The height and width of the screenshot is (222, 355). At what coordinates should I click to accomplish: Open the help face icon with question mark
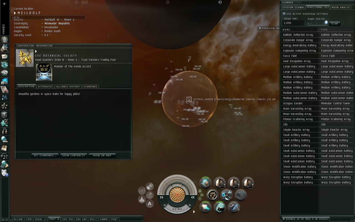tap(4, 173)
